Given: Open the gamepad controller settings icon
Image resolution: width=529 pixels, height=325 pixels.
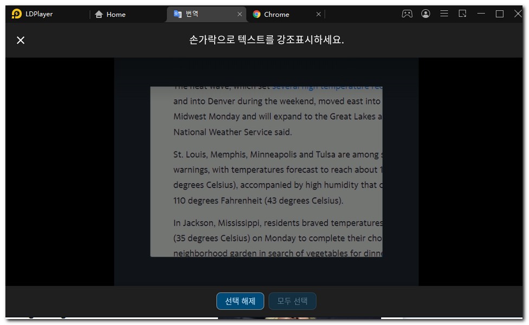Looking at the screenshot, I should 407,14.
